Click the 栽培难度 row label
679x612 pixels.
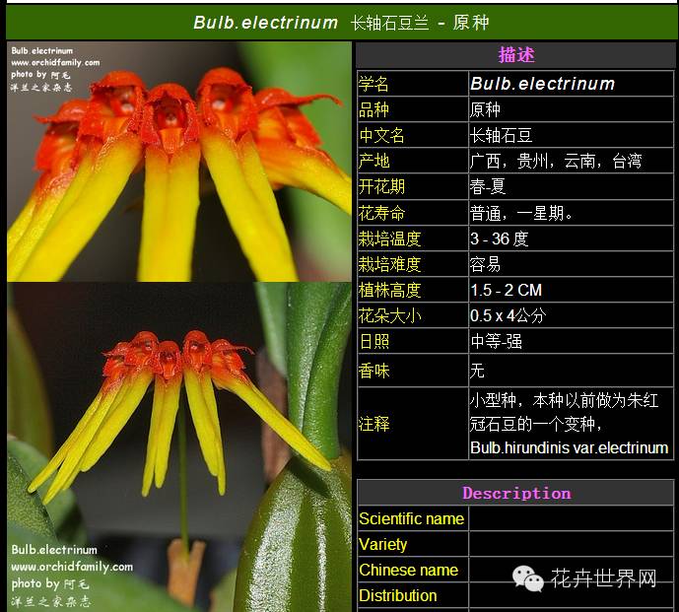tap(389, 264)
